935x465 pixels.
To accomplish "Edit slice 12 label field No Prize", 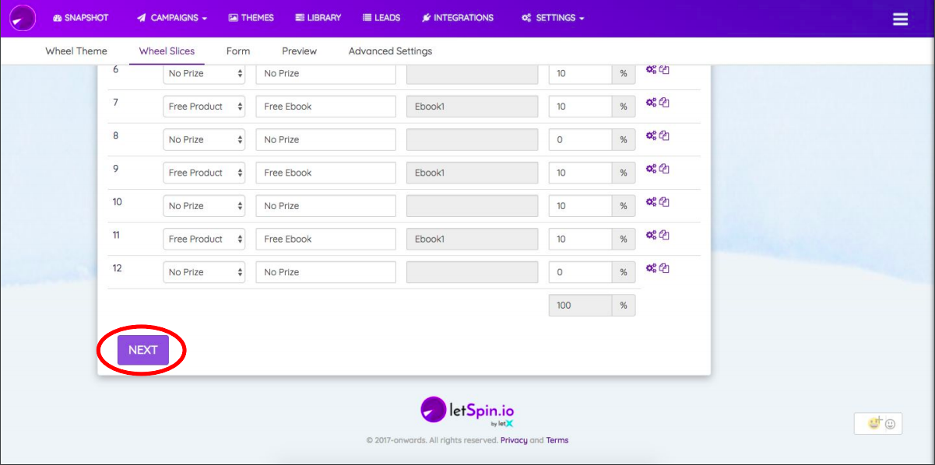I will pyautogui.click(x=325, y=272).
